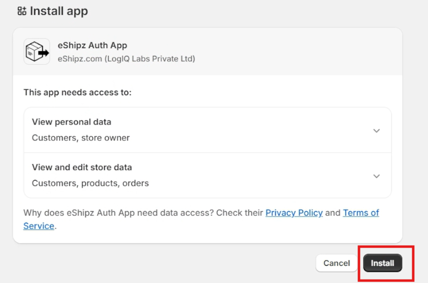Click the eShipz Auth App title
The image size is (428, 283).
pyautogui.click(x=92, y=45)
